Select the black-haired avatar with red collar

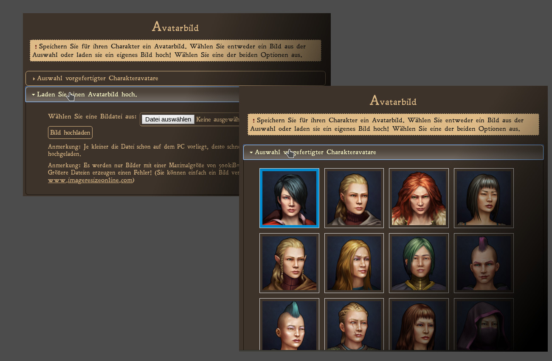(x=289, y=198)
